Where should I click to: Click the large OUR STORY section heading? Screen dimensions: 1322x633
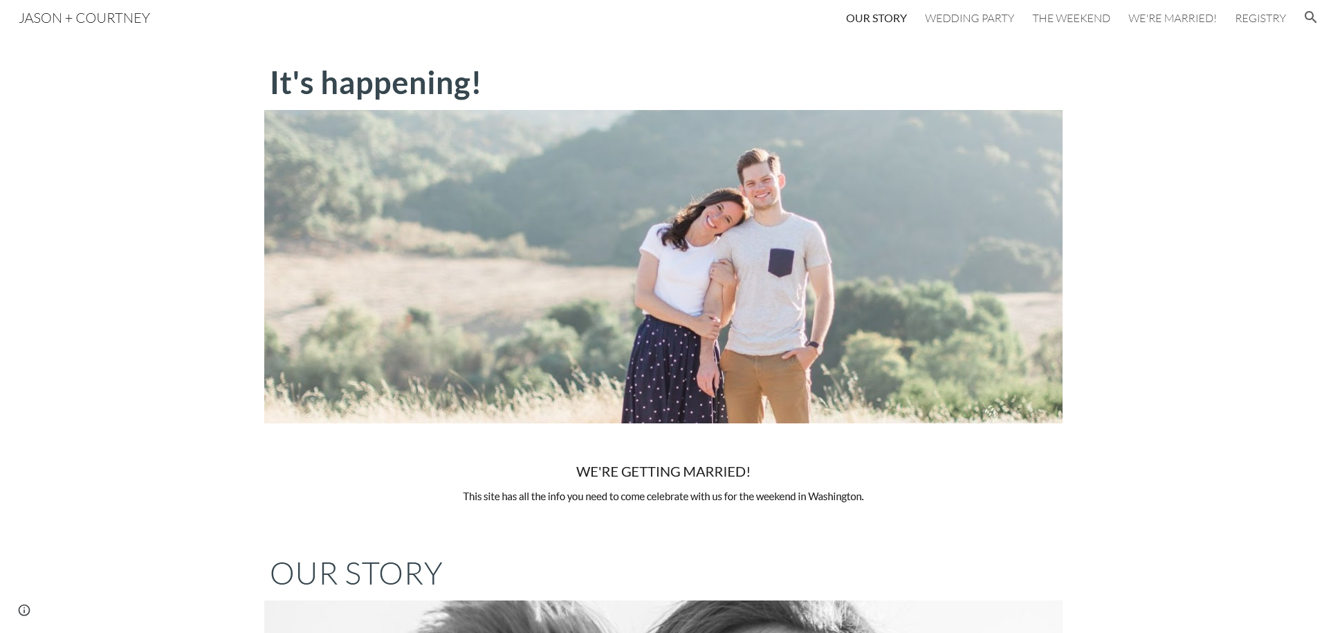pos(356,574)
